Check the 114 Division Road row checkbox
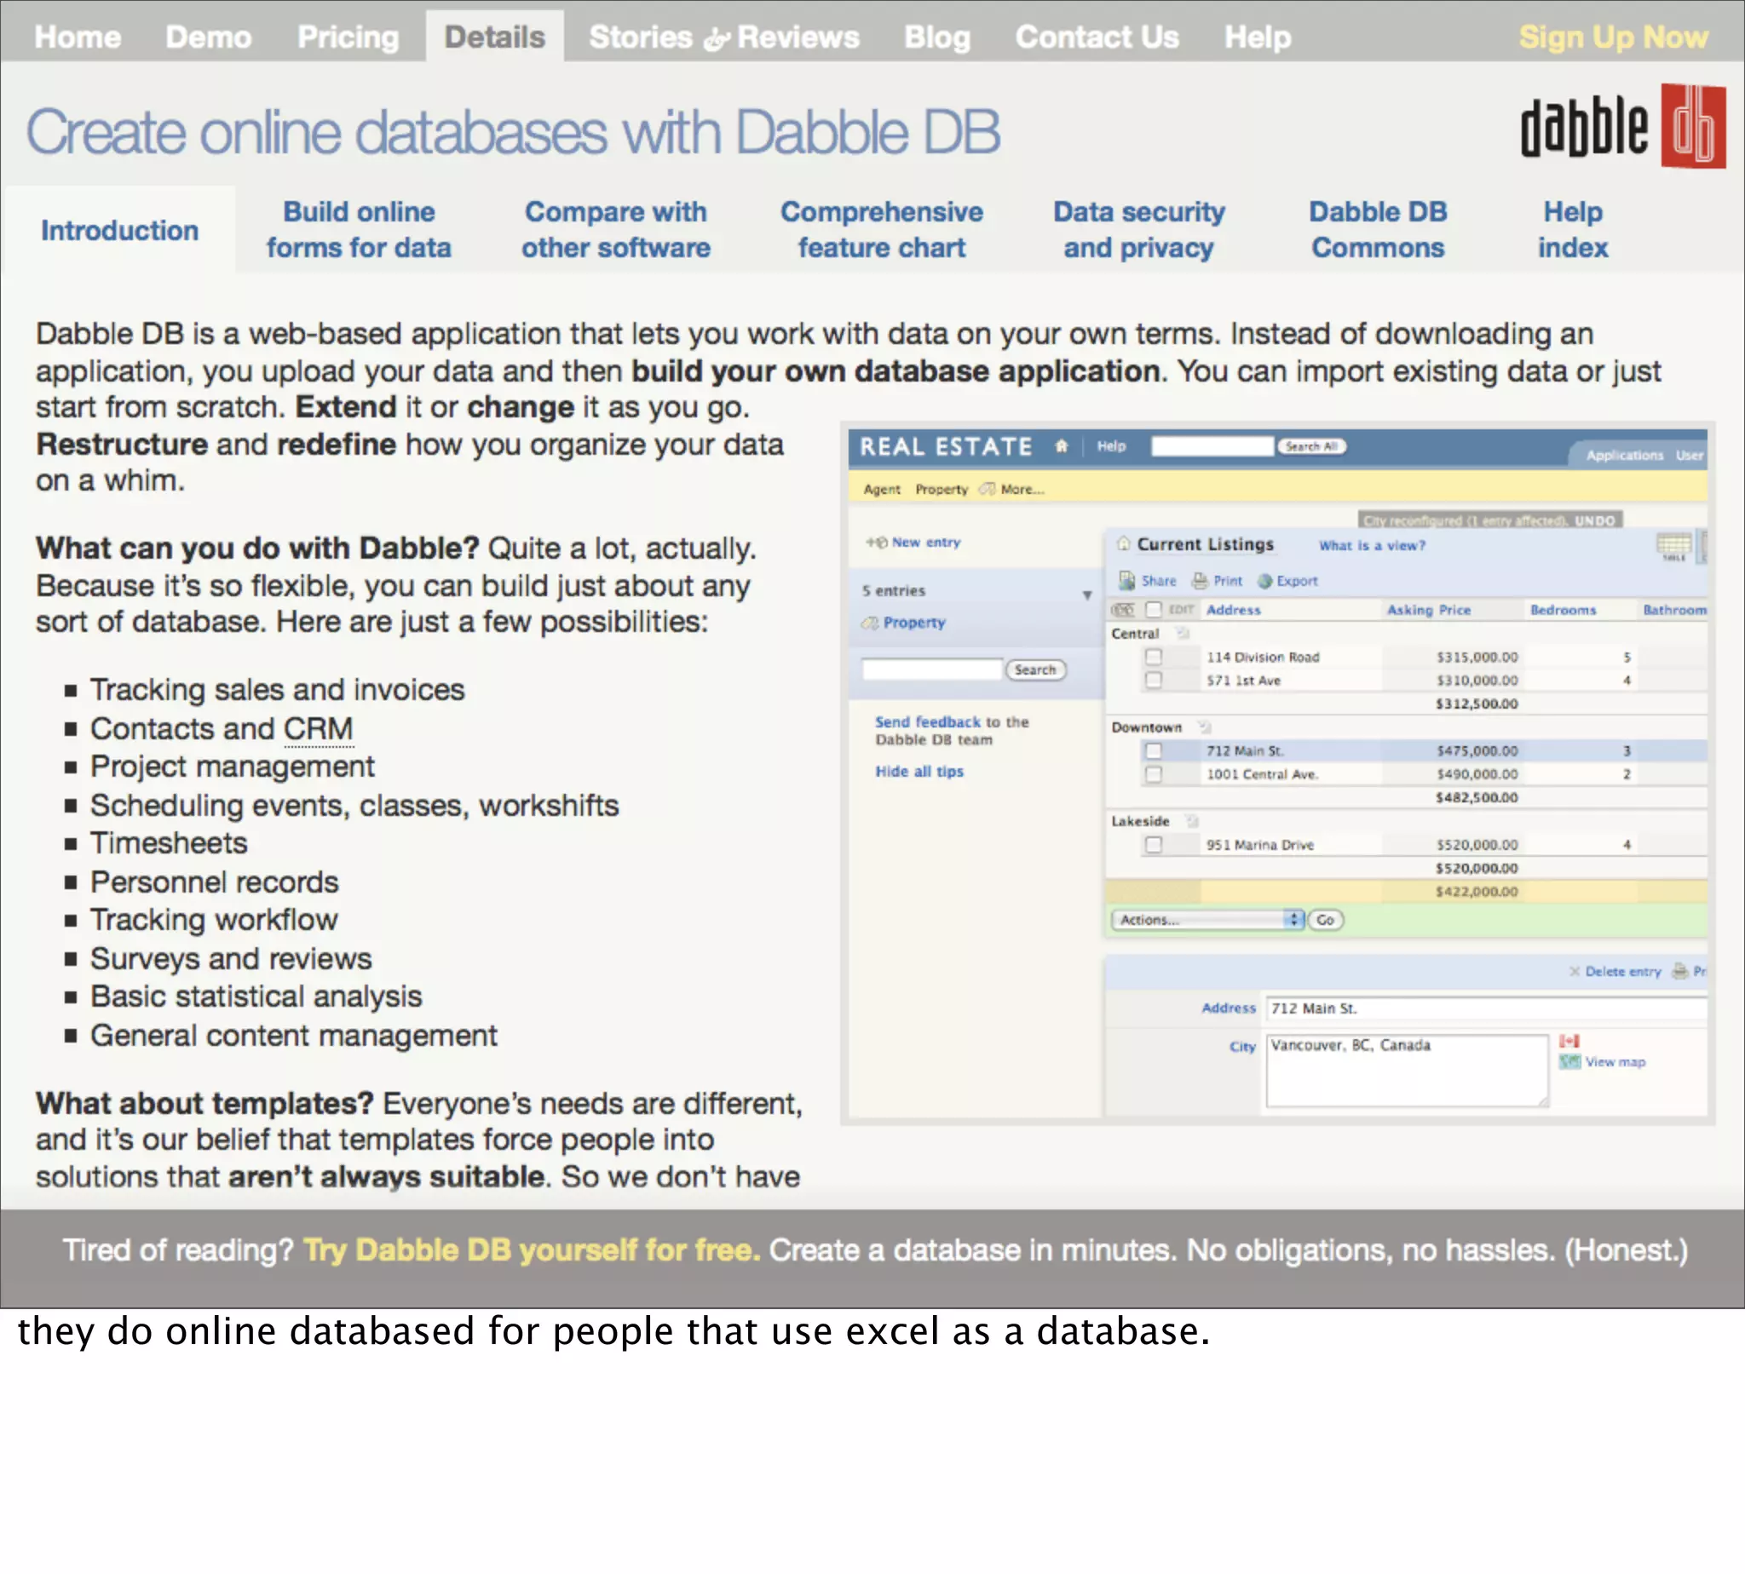The width and height of the screenshot is (1745, 1574). (x=1153, y=657)
